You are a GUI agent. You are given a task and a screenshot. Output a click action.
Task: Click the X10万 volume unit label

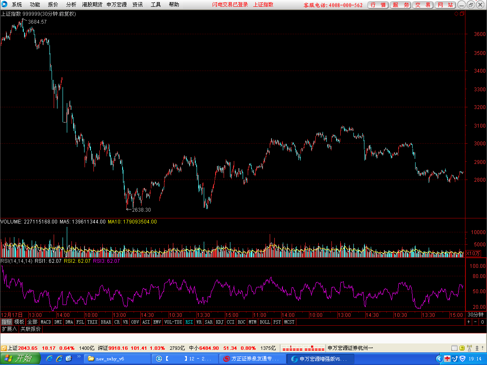tap(473, 253)
